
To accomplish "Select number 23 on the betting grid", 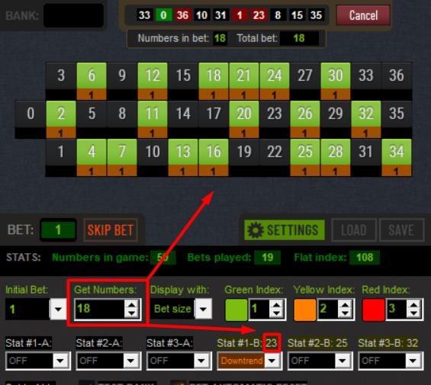I will 275,114.
